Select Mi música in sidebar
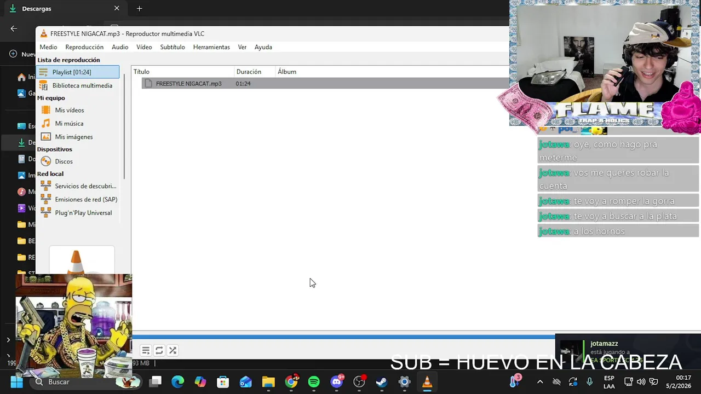 coord(78,124)
